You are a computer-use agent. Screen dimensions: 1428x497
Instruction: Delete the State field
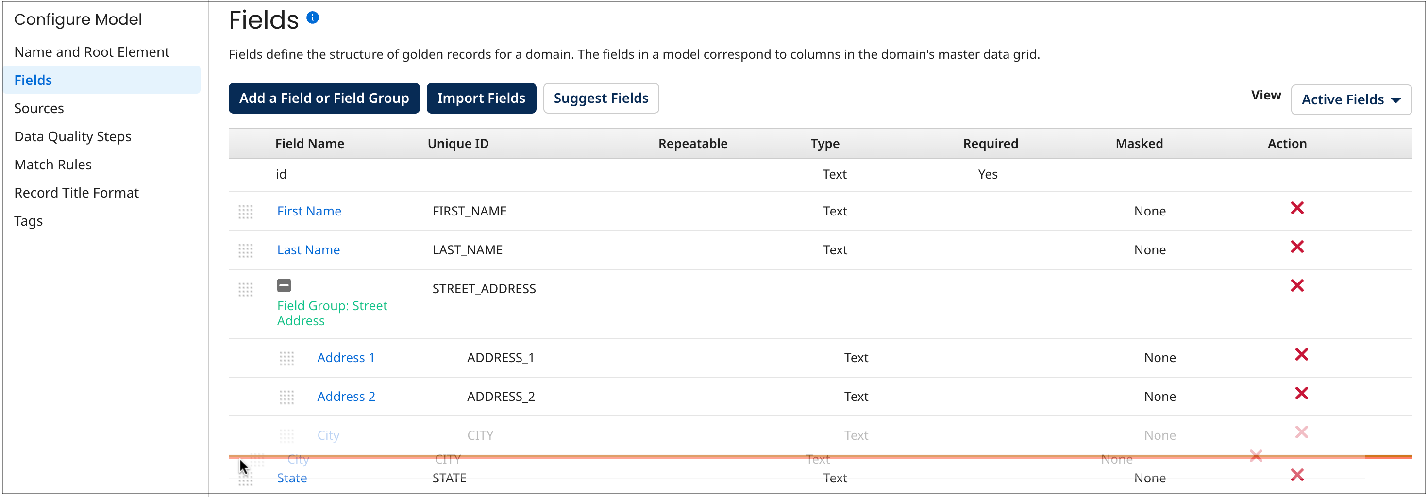[x=1296, y=475]
